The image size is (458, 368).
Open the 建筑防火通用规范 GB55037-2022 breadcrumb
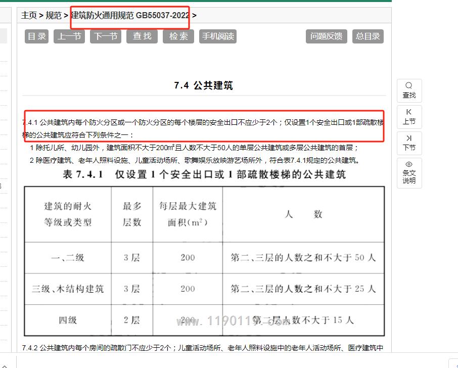tap(130, 15)
